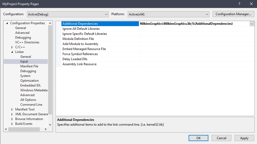The image size is (257, 144).
Task: Open Configuration Manager
Action: pyautogui.click(x=233, y=14)
